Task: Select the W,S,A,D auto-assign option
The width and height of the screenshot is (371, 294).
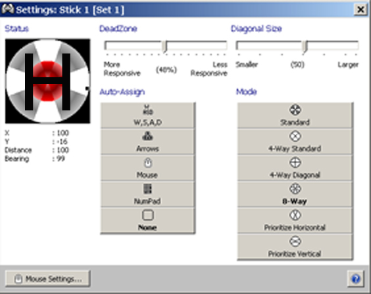Action: pos(148,115)
